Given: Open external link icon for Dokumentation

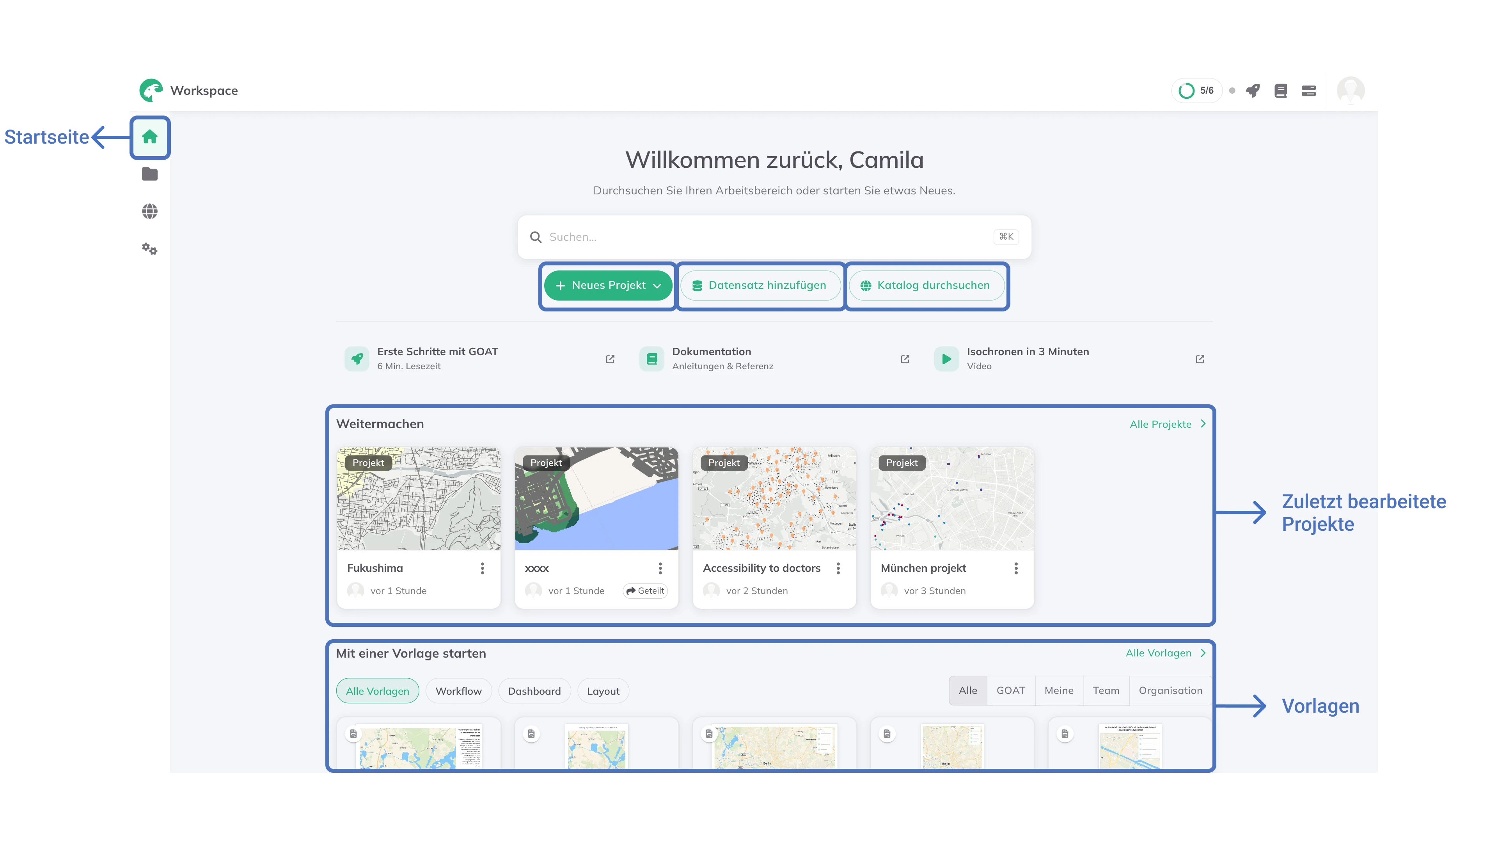Looking at the screenshot, I should 905,359.
